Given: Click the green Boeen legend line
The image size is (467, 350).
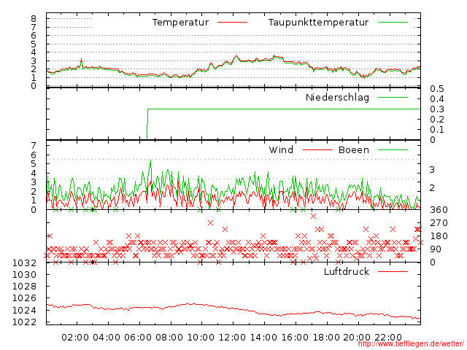Looking at the screenshot, I should pyautogui.click(x=393, y=149).
